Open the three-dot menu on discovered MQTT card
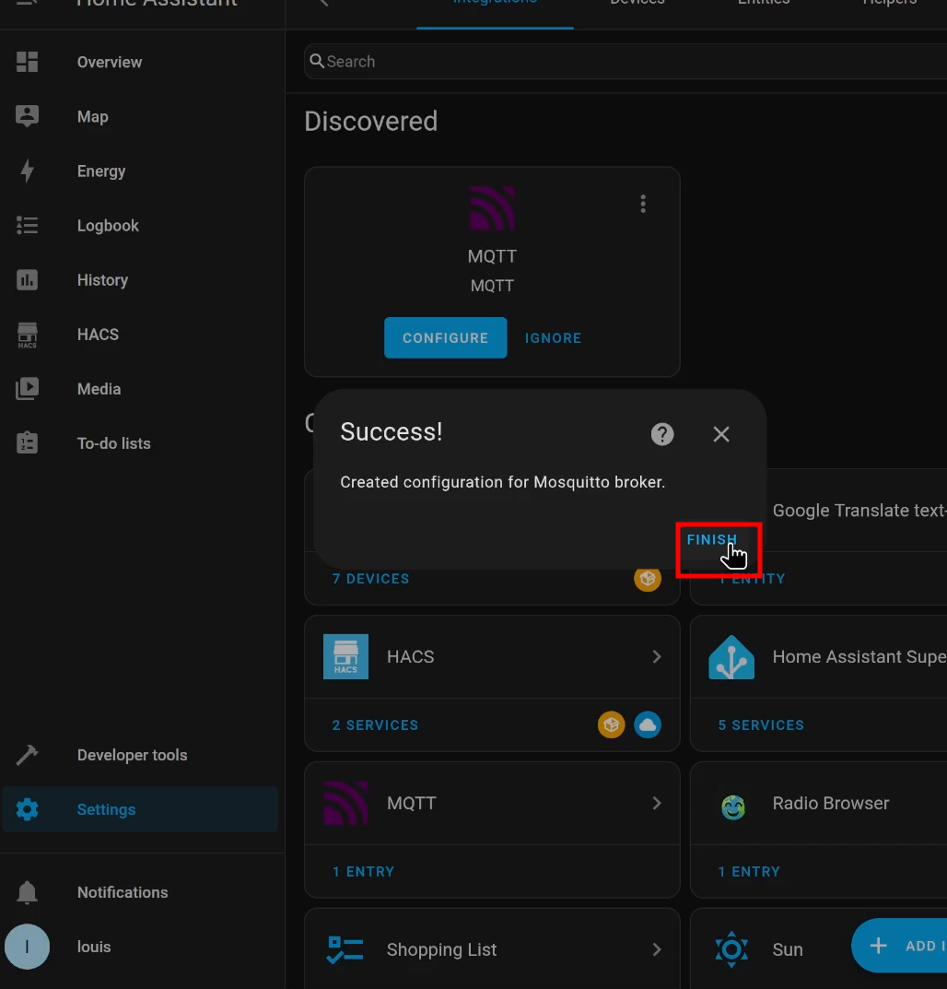The width and height of the screenshot is (947, 989). pos(643,204)
